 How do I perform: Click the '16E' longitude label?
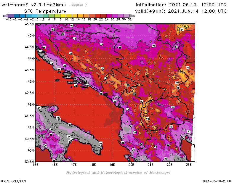pos(55,165)
